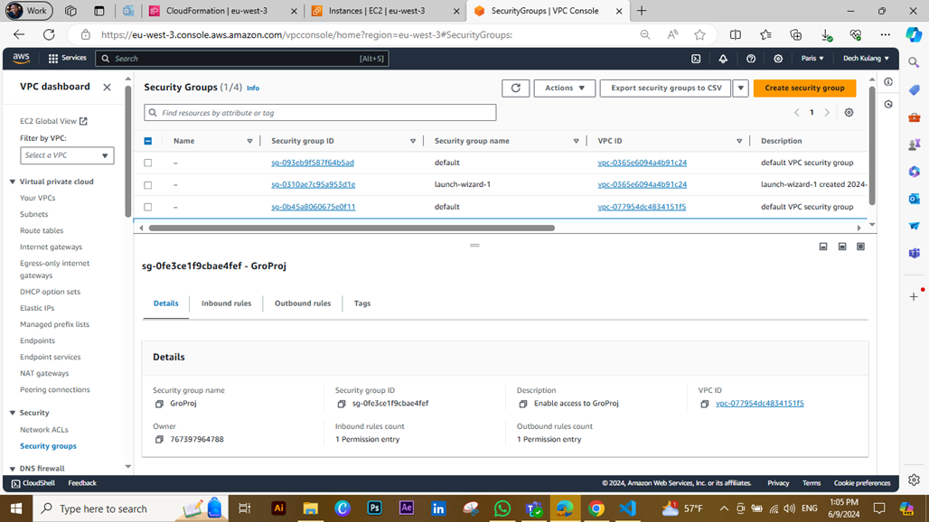The image size is (929, 522).
Task: Set split panel to half height
Action: coord(842,247)
